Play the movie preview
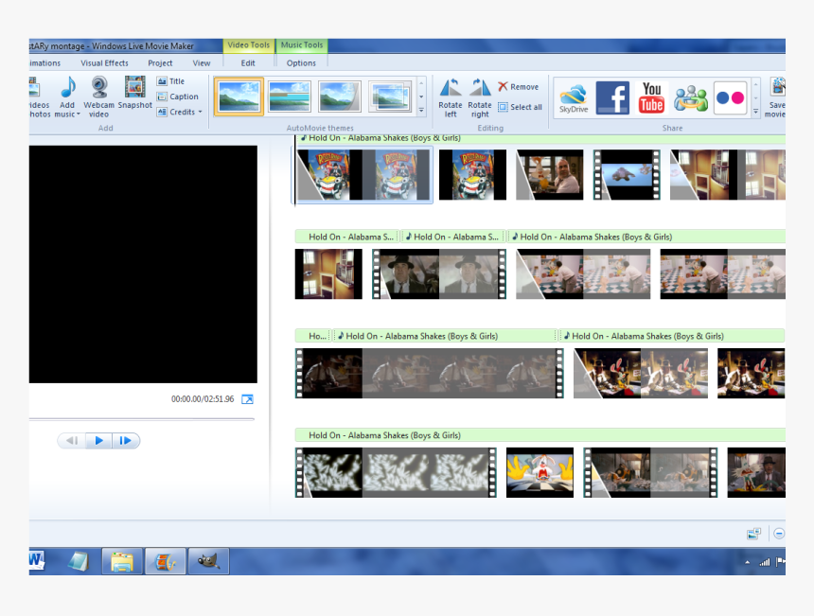 pyautogui.click(x=98, y=441)
